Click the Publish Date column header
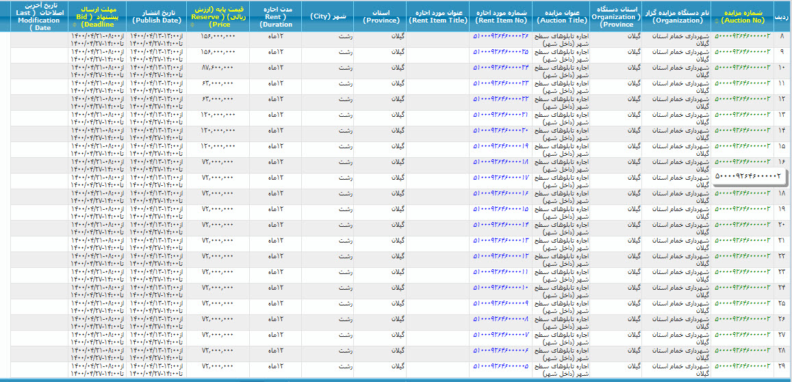Screen dimensions: 792x382 (156, 16)
